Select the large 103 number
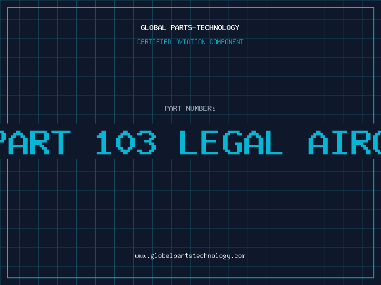381x285 pixels. click(x=126, y=142)
